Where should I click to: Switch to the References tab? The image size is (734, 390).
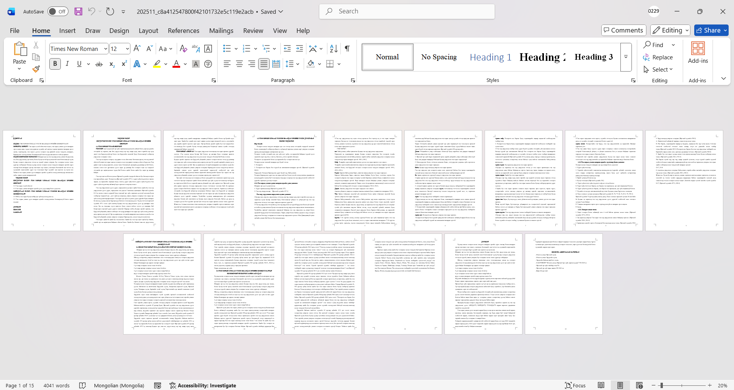pos(183,31)
